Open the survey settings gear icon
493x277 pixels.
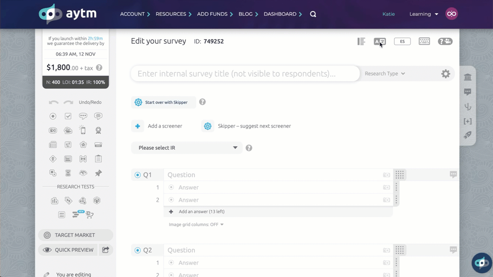pyautogui.click(x=445, y=74)
